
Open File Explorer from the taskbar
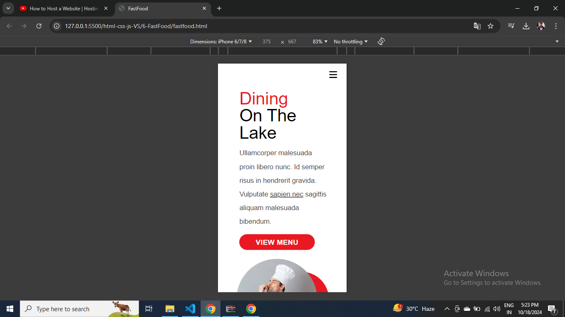point(170,309)
